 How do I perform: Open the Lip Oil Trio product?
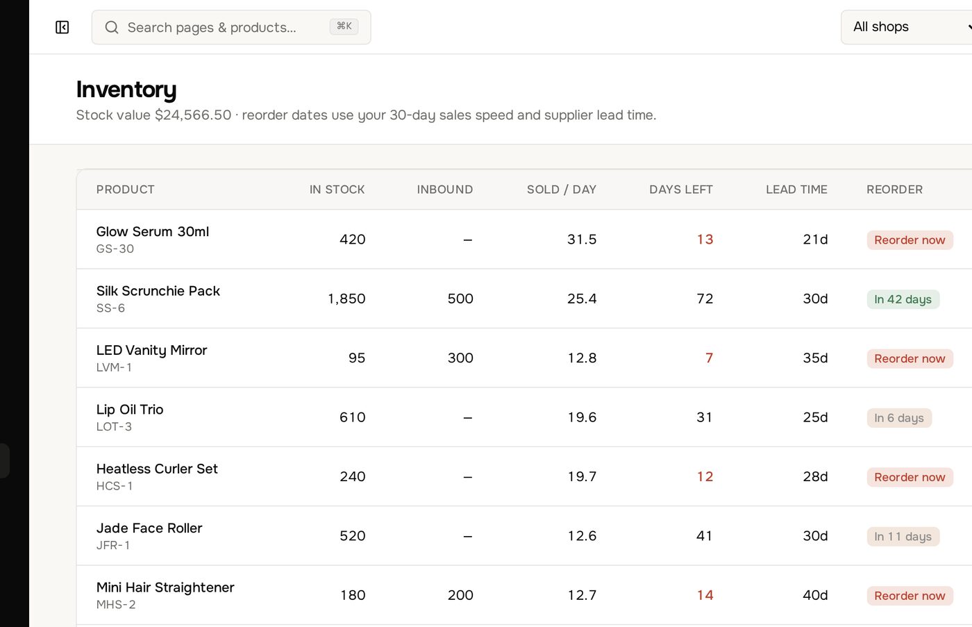(130, 410)
